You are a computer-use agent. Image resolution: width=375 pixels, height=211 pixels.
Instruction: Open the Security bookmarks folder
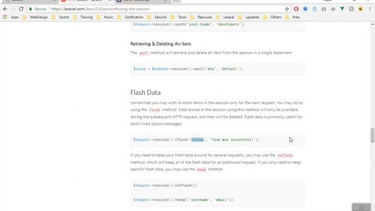(x=157, y=17)
